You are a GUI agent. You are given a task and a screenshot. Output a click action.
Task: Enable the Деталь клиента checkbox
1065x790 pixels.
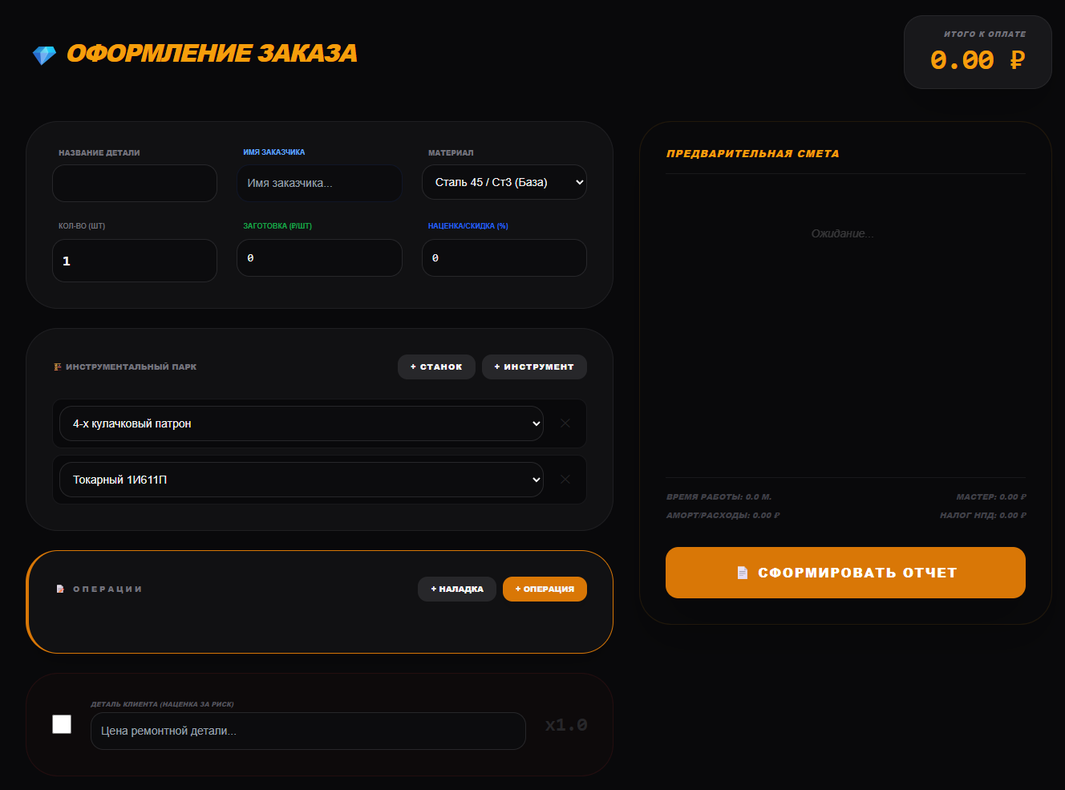[62, 723]
